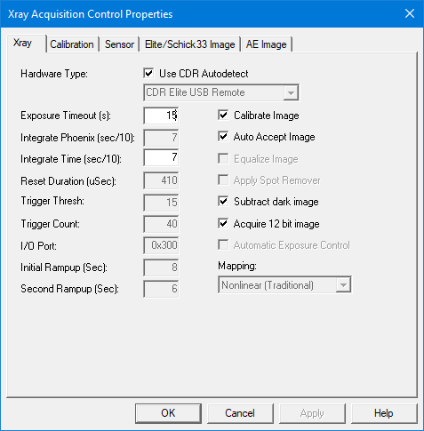Toggle Use CDR Autodetect checkbox

148,73
